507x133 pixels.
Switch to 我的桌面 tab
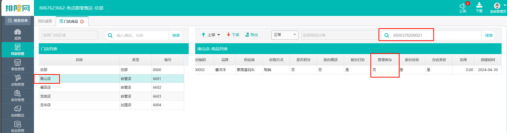(45, 21)
